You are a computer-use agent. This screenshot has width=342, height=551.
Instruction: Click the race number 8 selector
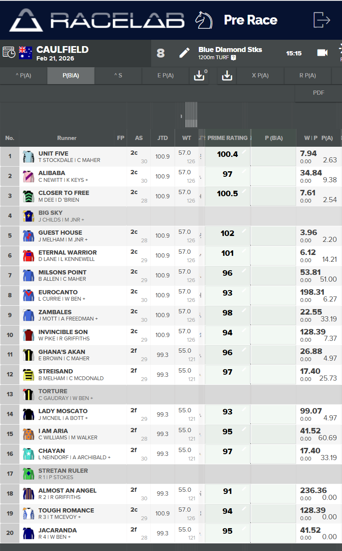pyautogui.click(x=161, y=53)
